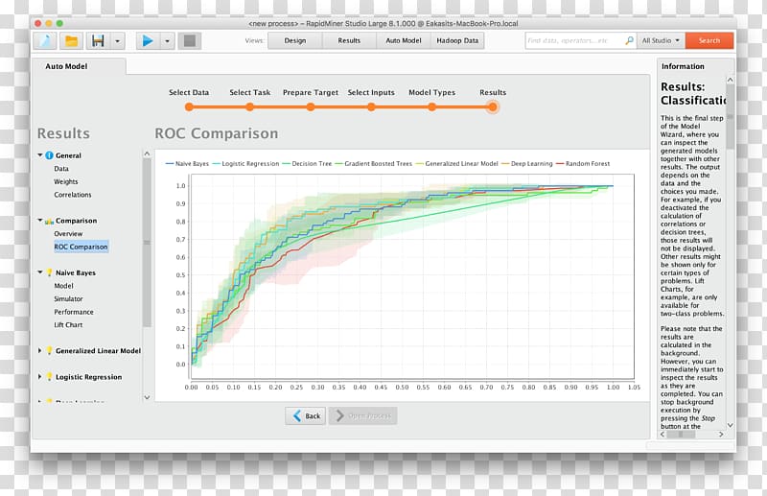Click the Back button
This screenshot has width=767, height=496.
point(306,415)
